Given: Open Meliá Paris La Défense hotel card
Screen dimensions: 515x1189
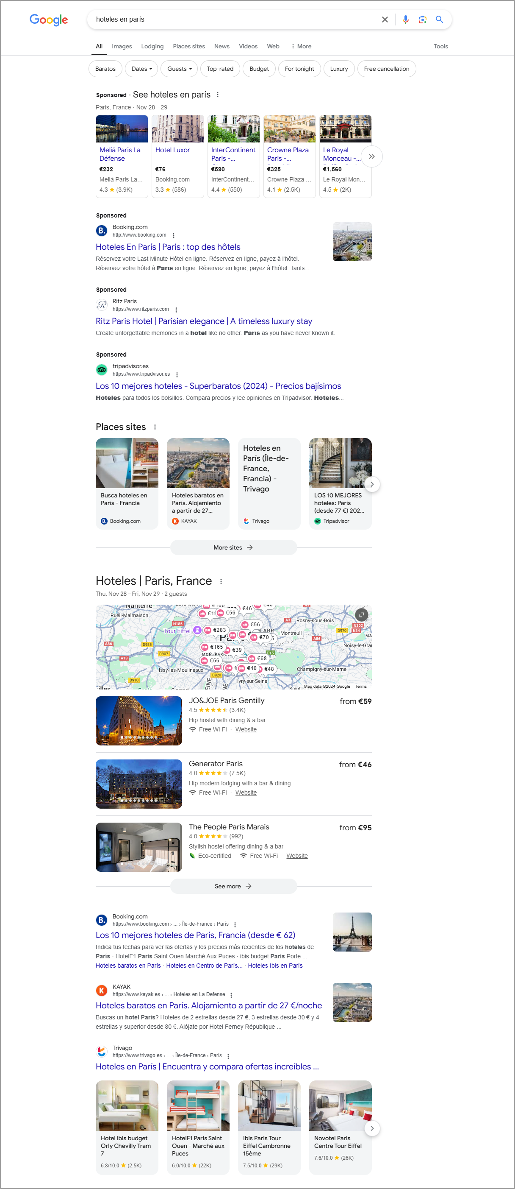Looking at the screenshot, I should click(122, 156).
